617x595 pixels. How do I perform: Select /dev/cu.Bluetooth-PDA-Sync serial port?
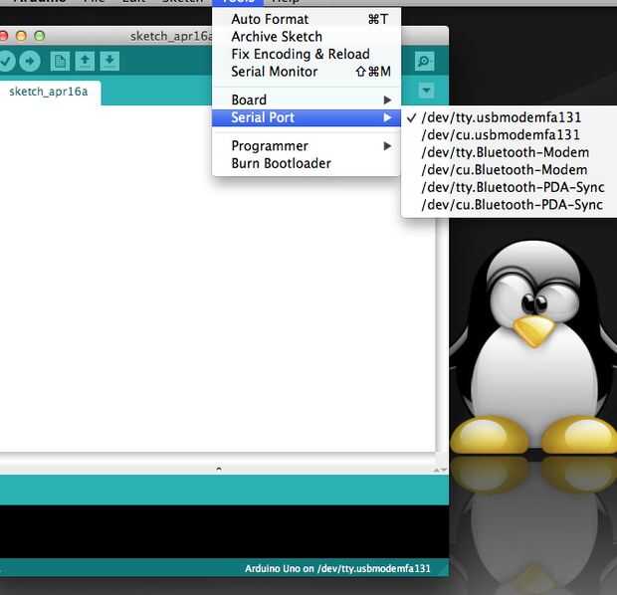(510, 205)
